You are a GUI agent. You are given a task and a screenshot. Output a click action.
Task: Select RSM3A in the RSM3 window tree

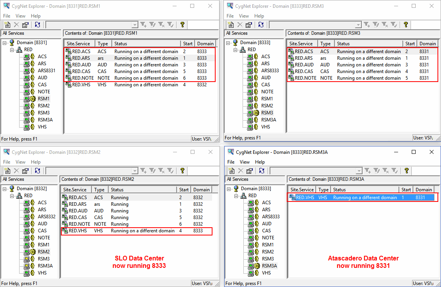pos(269,120)
